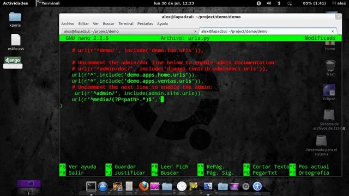Open the purple desktop wallpaper dock icon
349x196 pixels.
[234, 186]
